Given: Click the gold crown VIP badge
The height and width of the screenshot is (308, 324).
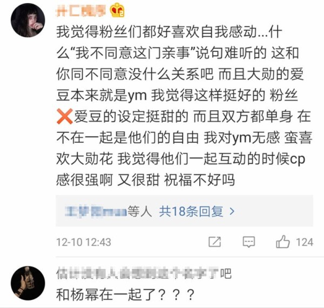Looking at the screenshot, I should pos(117,10).
